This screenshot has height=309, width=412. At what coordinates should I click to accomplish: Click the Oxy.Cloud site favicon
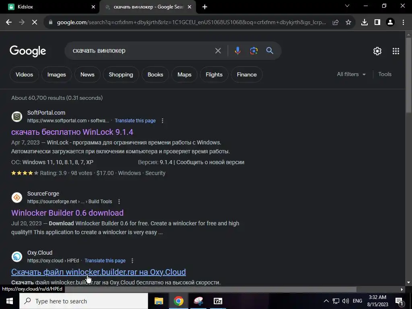[17, 256]
